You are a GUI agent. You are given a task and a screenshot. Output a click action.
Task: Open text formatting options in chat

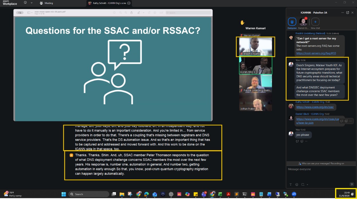click(291, 184)
